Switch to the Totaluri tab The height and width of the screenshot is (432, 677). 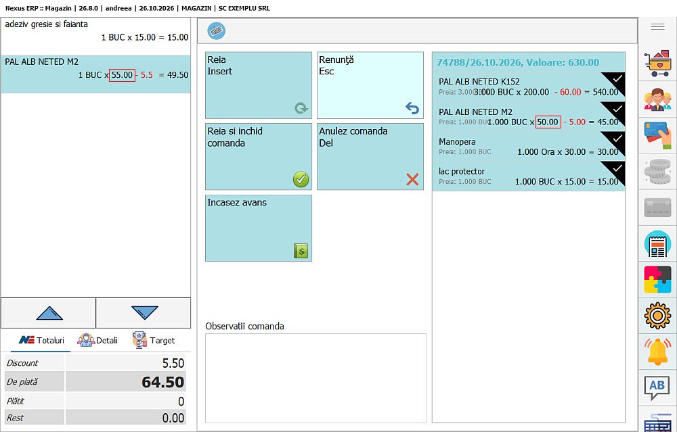tap(42, 340)
